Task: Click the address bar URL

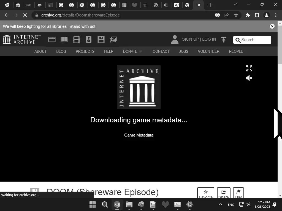Action: 80,15
